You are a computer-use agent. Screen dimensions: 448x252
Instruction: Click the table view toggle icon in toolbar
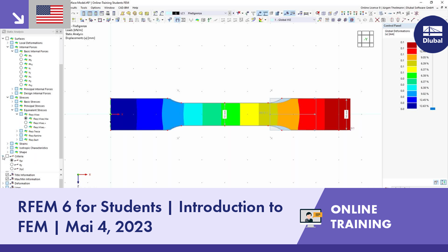tap(90, 13)
